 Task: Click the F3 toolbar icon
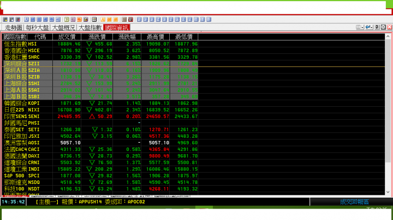tap(152, 20)
